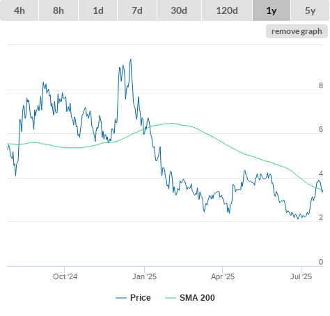The image size is (330, 316).
Task: Switch chart to 7d range
Action: pos(137,10)
